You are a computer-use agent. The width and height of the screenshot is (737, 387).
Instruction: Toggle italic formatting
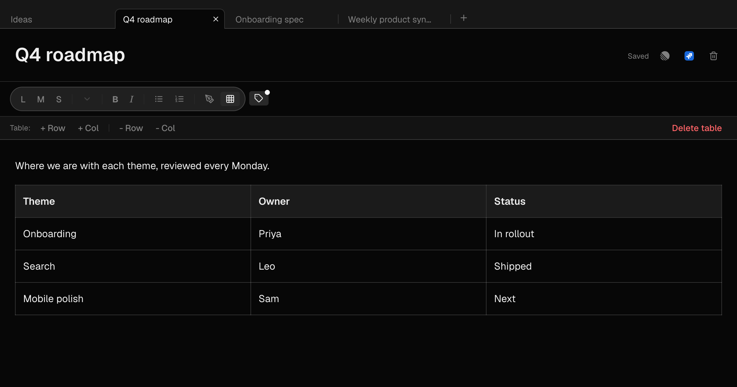131,99
